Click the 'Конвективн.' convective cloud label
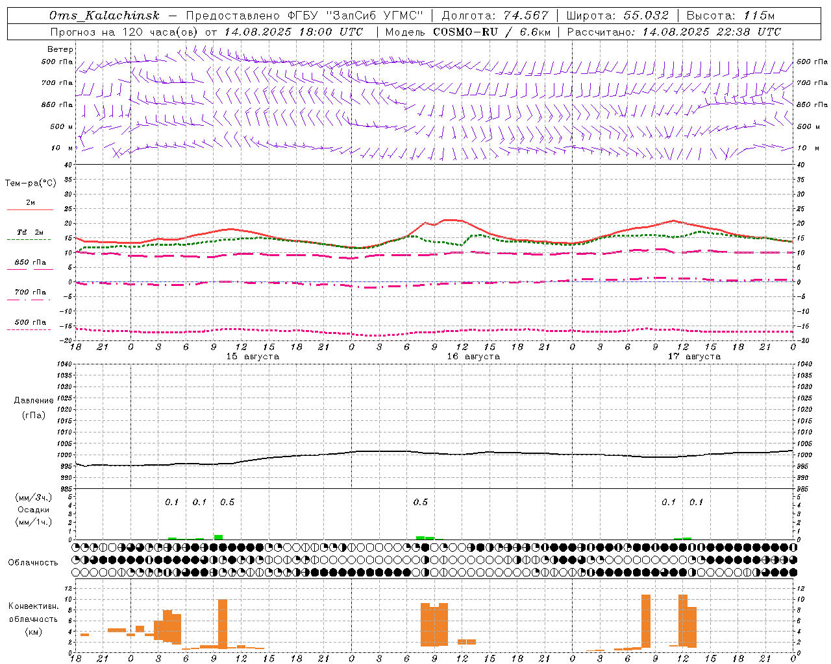Viewport: 831px width, 664px height. point(33,606)
